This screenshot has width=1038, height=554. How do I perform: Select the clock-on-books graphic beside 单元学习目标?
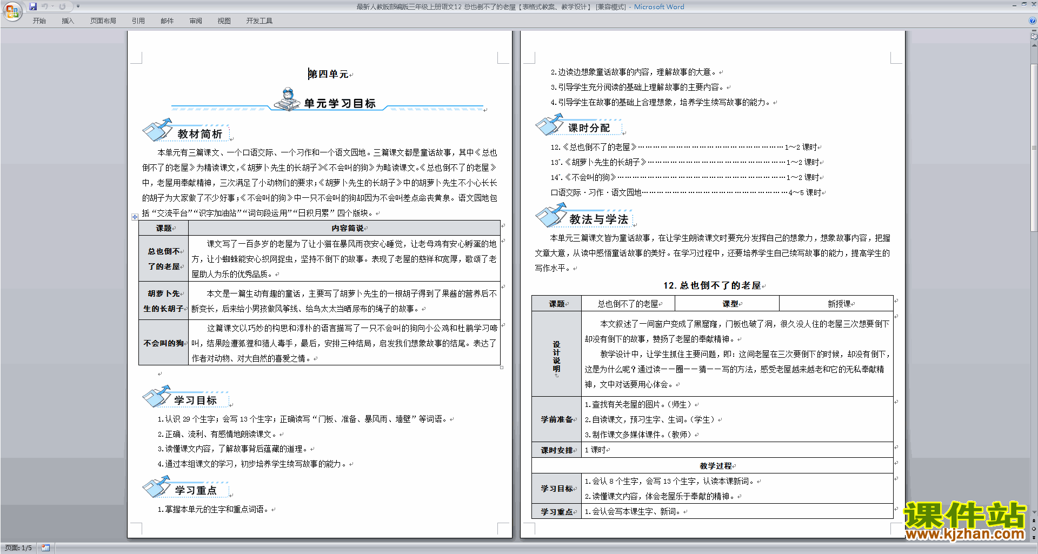click(288, 99)
